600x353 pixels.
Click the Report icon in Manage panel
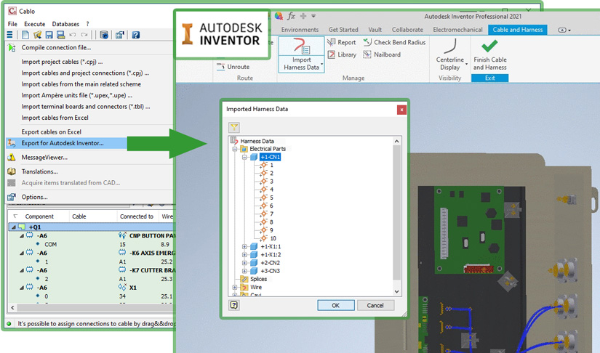click(x=332, y=42)
